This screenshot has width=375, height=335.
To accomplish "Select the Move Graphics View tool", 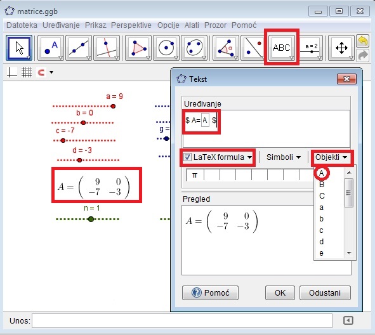I will pos(341,48).
